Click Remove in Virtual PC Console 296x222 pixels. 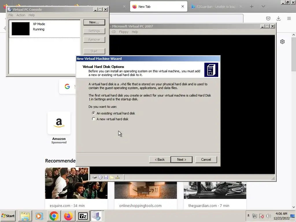[94, 40]
